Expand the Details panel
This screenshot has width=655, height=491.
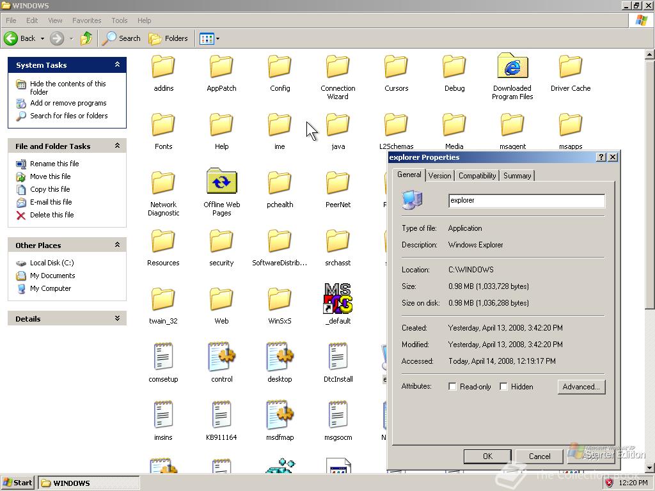coord(118,318)
